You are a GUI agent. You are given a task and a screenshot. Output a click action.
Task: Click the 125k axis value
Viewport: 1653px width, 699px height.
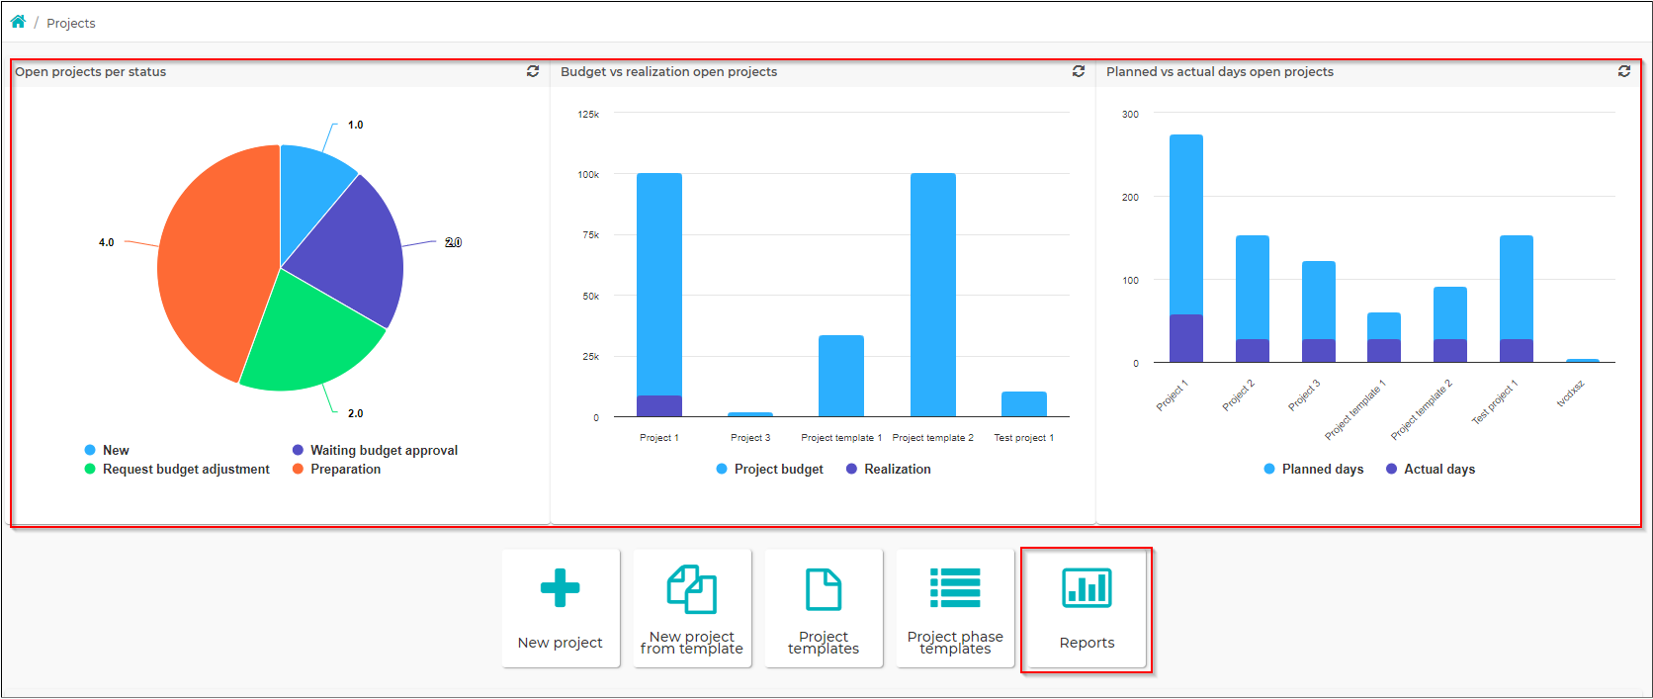588,114
